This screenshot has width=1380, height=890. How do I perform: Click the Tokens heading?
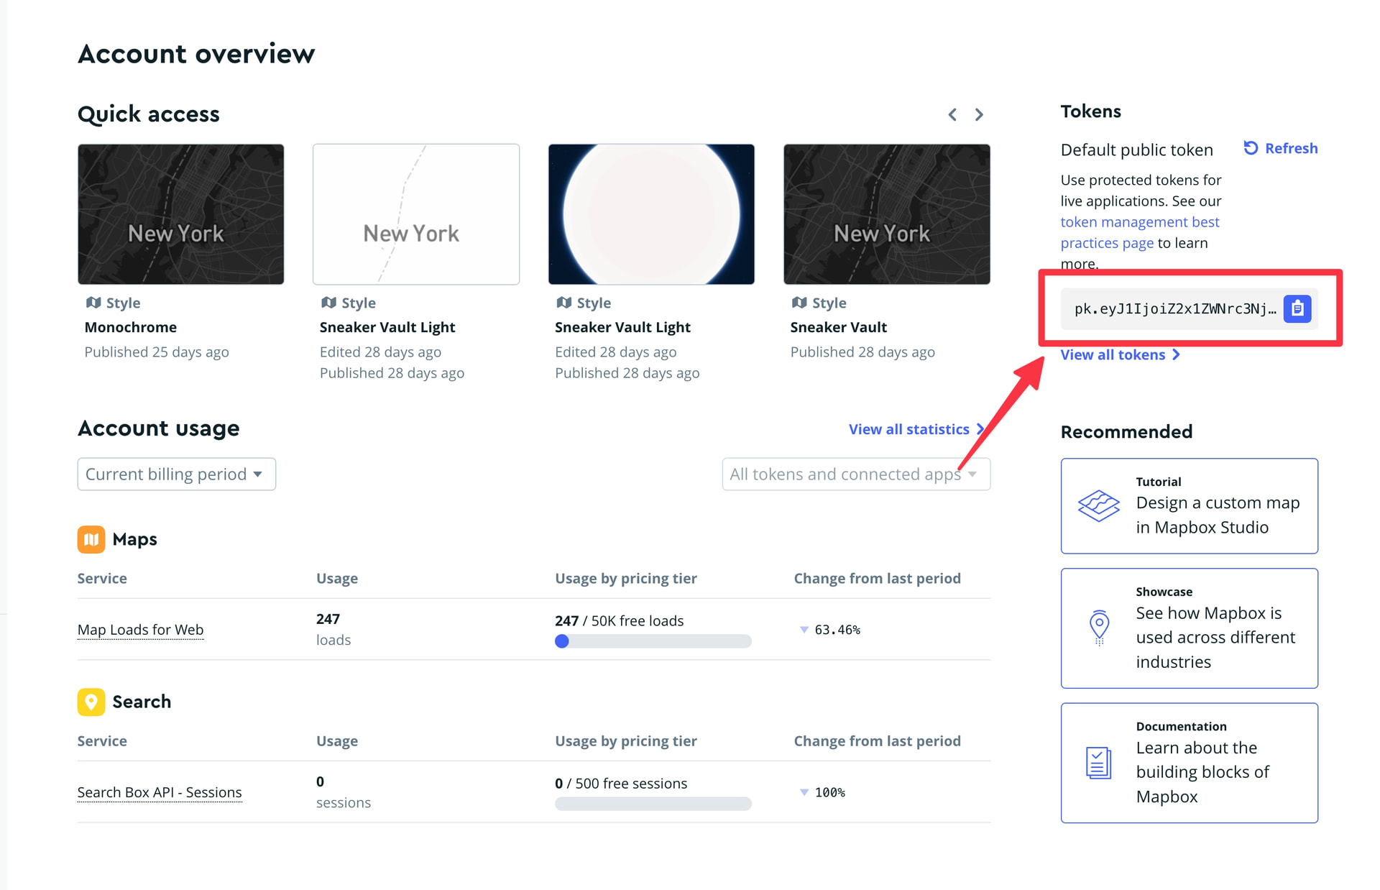pyautogui.click(x=1091, y=111)
